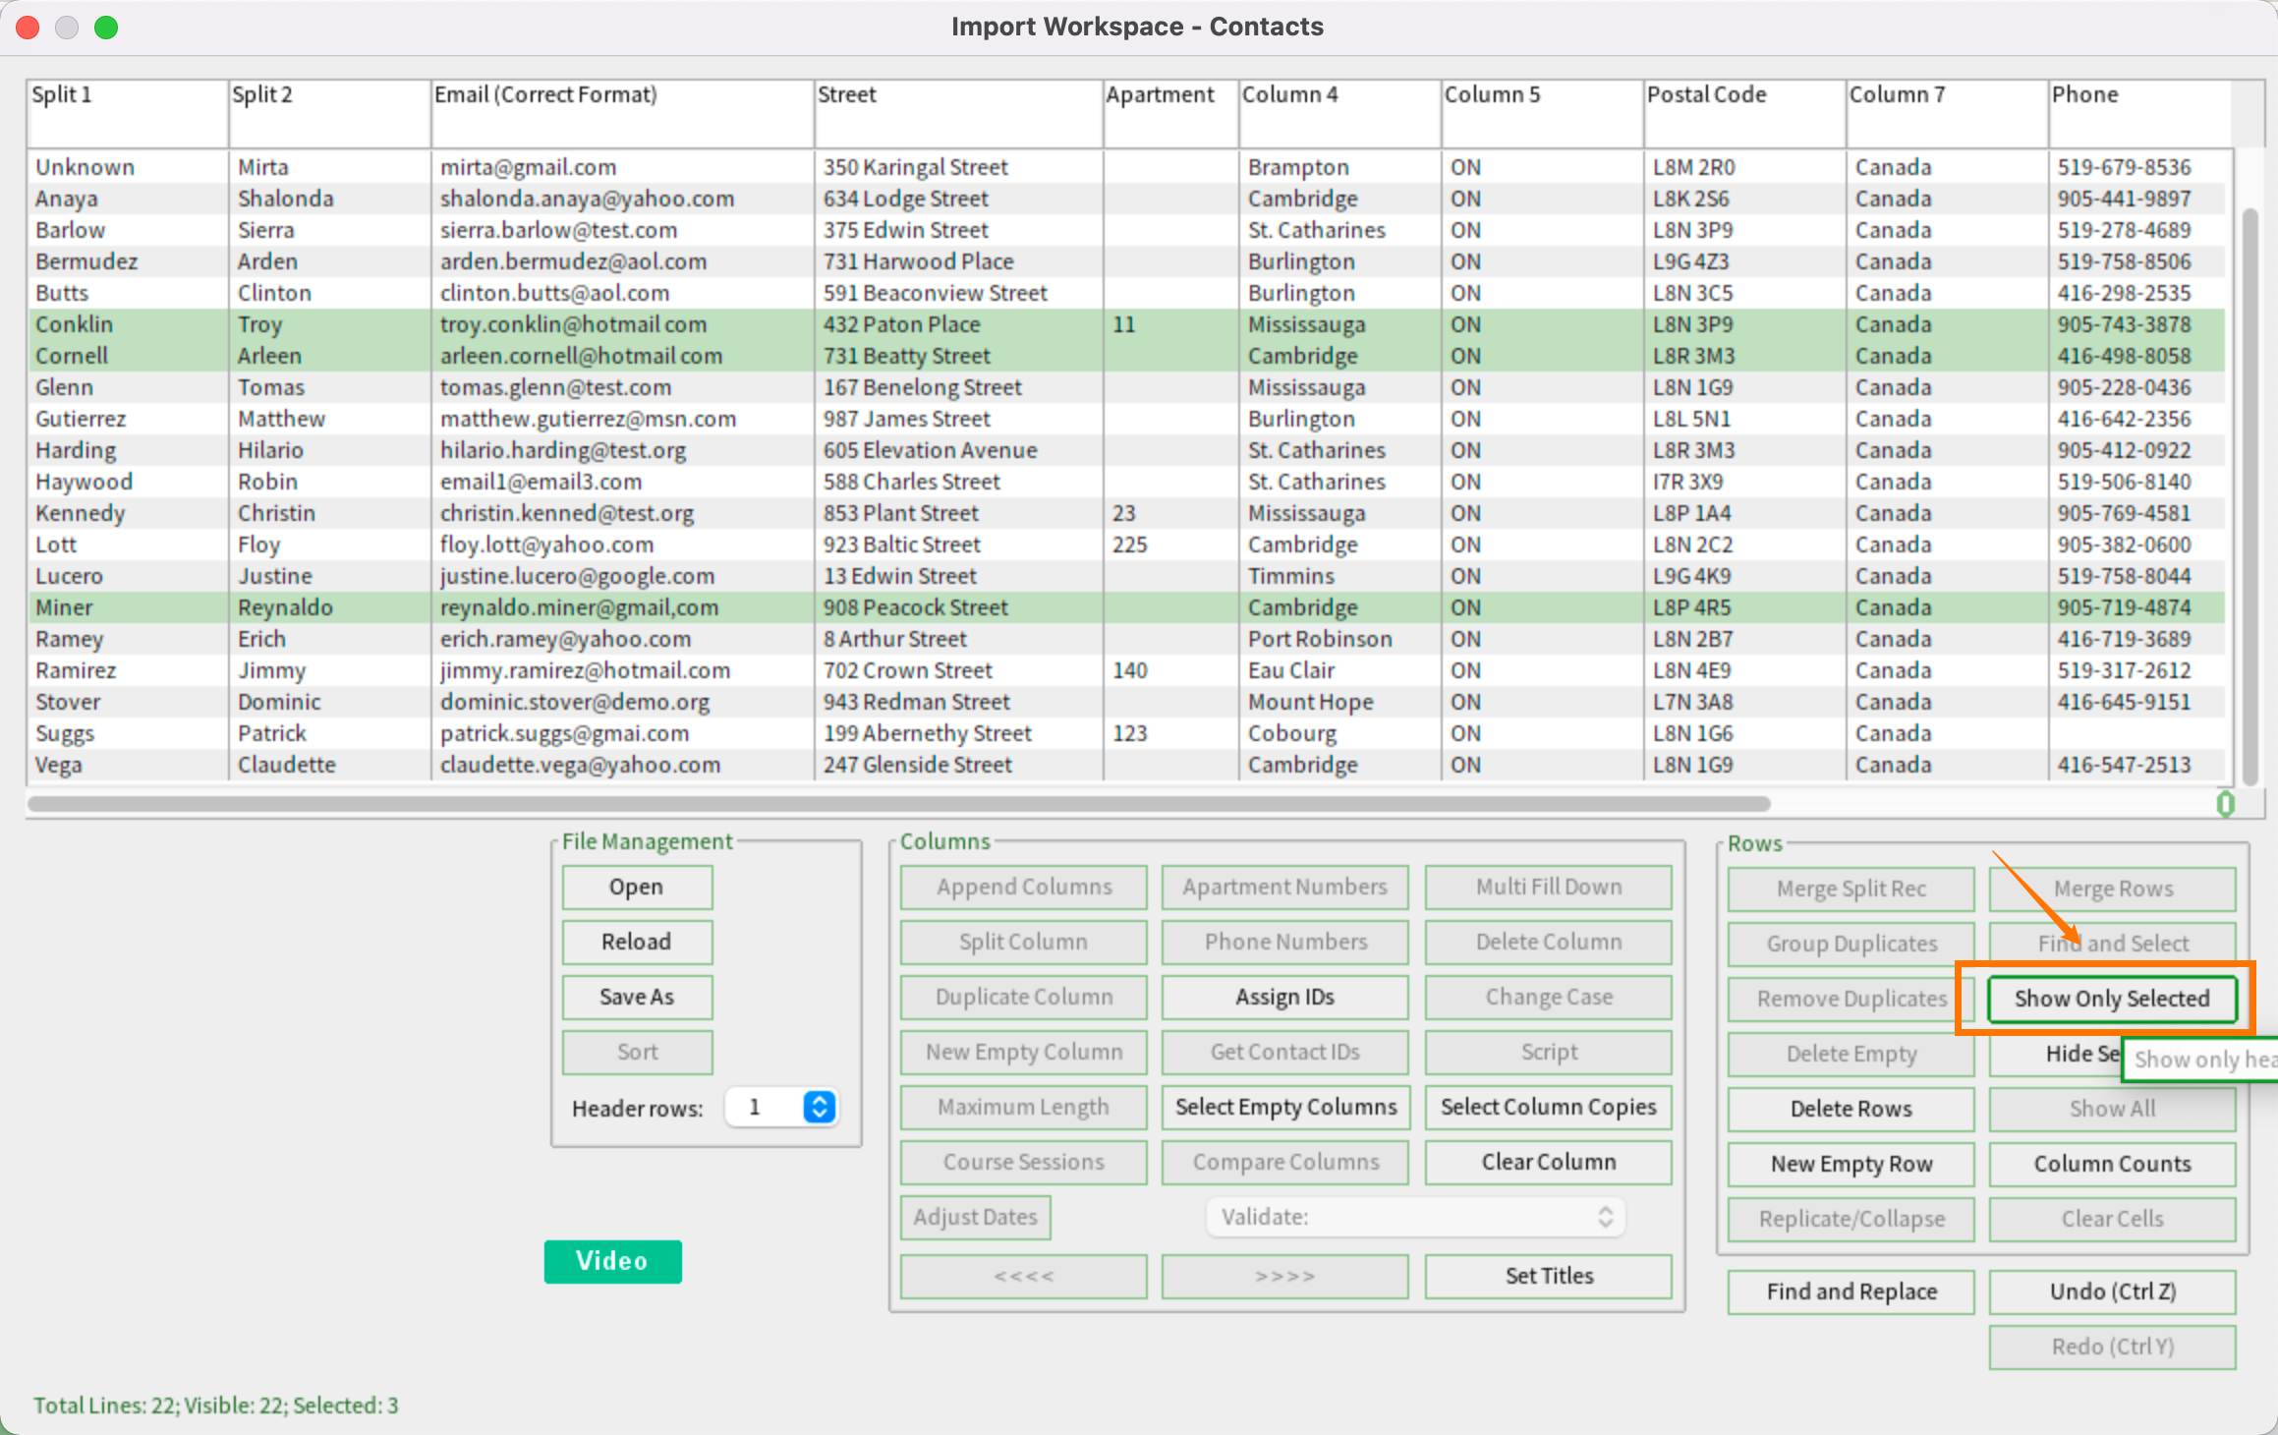Click the Column Counts button
Image resolution: width=2278 pixels, height=1435 pixels.
pos(2112,1164)
